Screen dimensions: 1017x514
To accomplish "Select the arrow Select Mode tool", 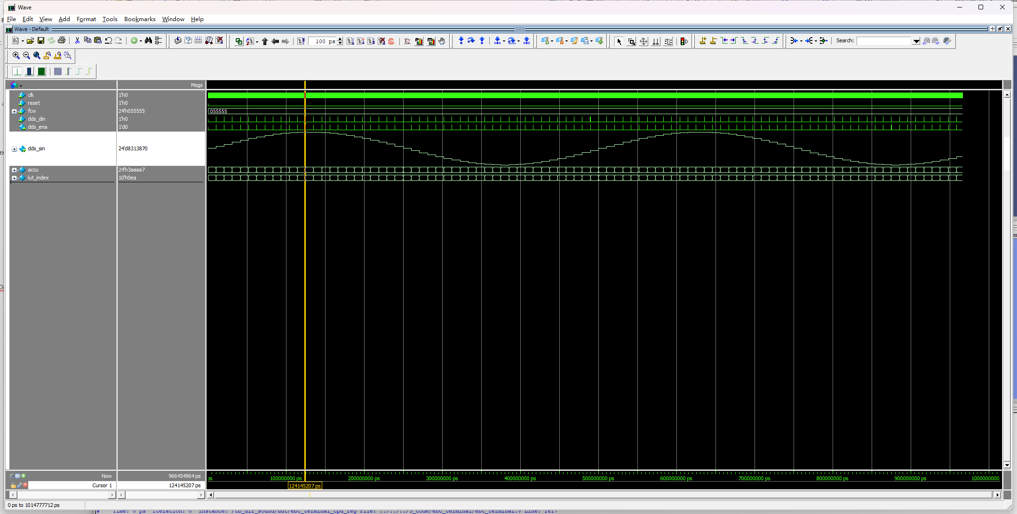I will pyautogui.click(x=619, y=41).
